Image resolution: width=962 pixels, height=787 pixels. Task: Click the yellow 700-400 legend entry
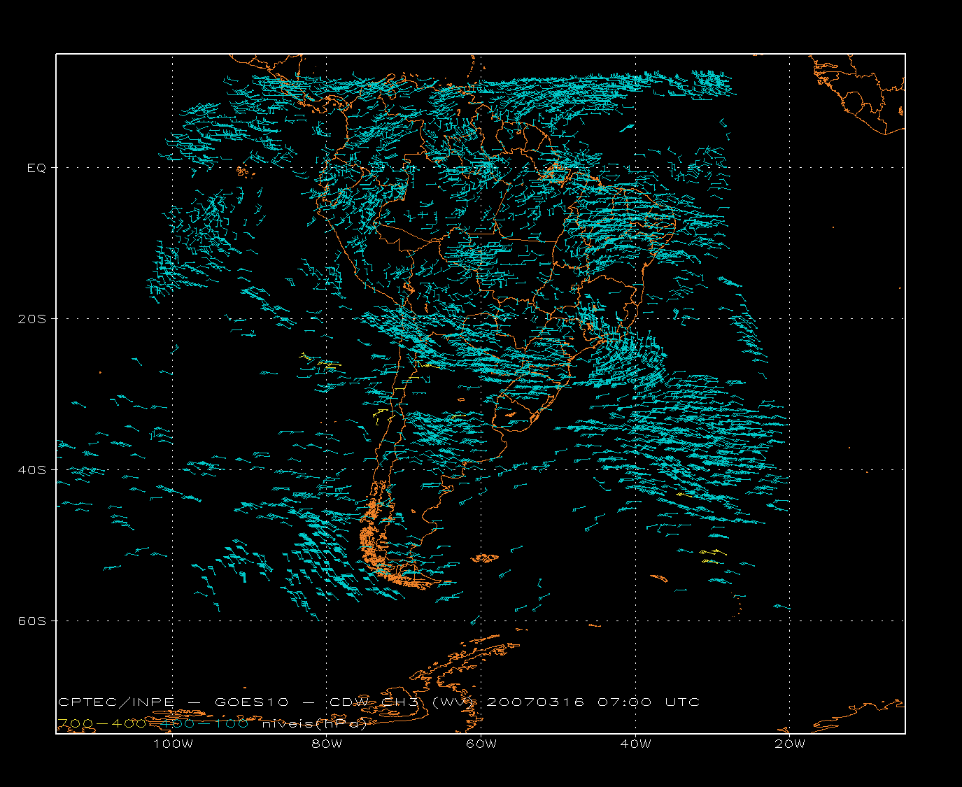point(102,724)
